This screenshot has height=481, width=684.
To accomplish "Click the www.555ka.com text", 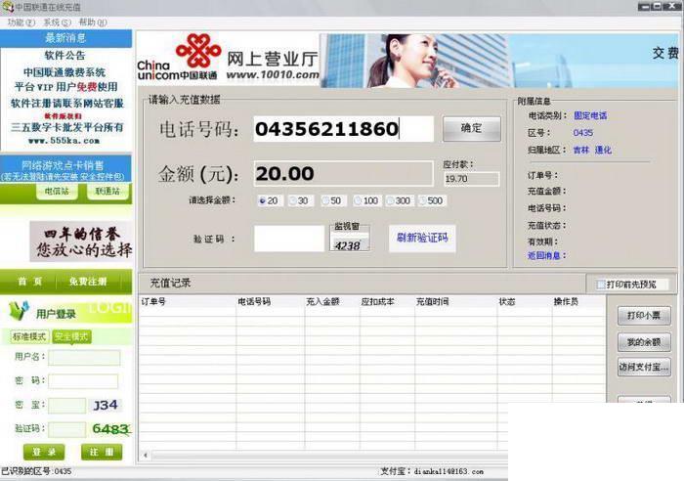I will 64,141.
